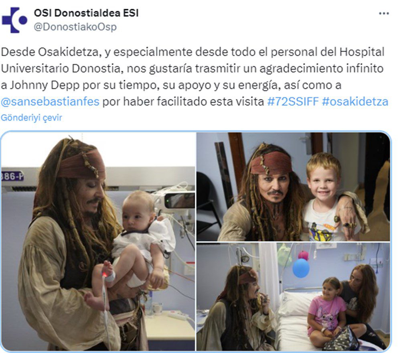Open the #osakidetza hashtag
Screen dimensions: 401x353
point(355,101)
